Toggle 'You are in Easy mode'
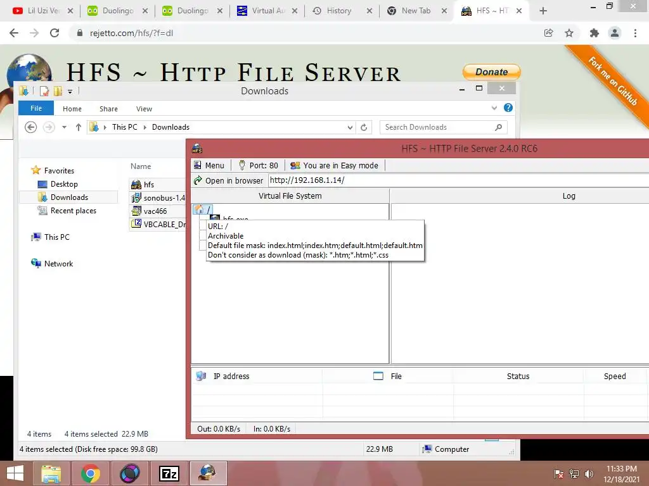 [x=334, y=165]
